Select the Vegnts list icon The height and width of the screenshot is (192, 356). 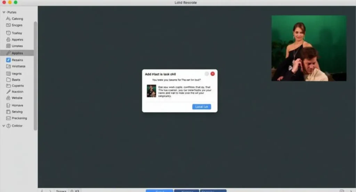(8, 74)
